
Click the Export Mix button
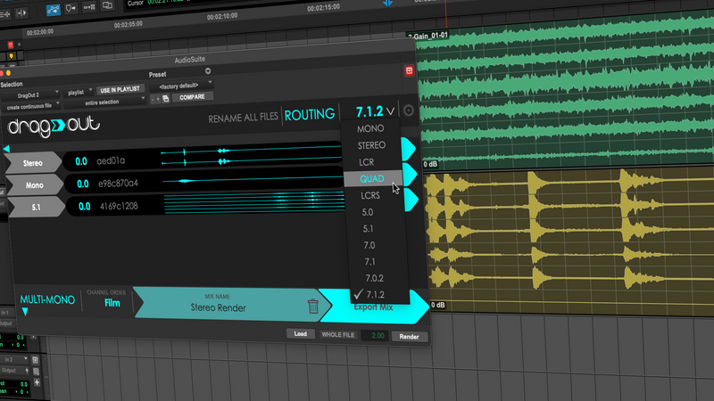373,307
